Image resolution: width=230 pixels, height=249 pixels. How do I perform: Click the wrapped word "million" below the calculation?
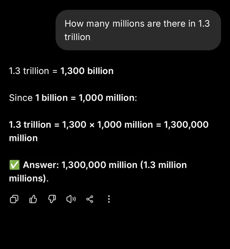(23, 138)
